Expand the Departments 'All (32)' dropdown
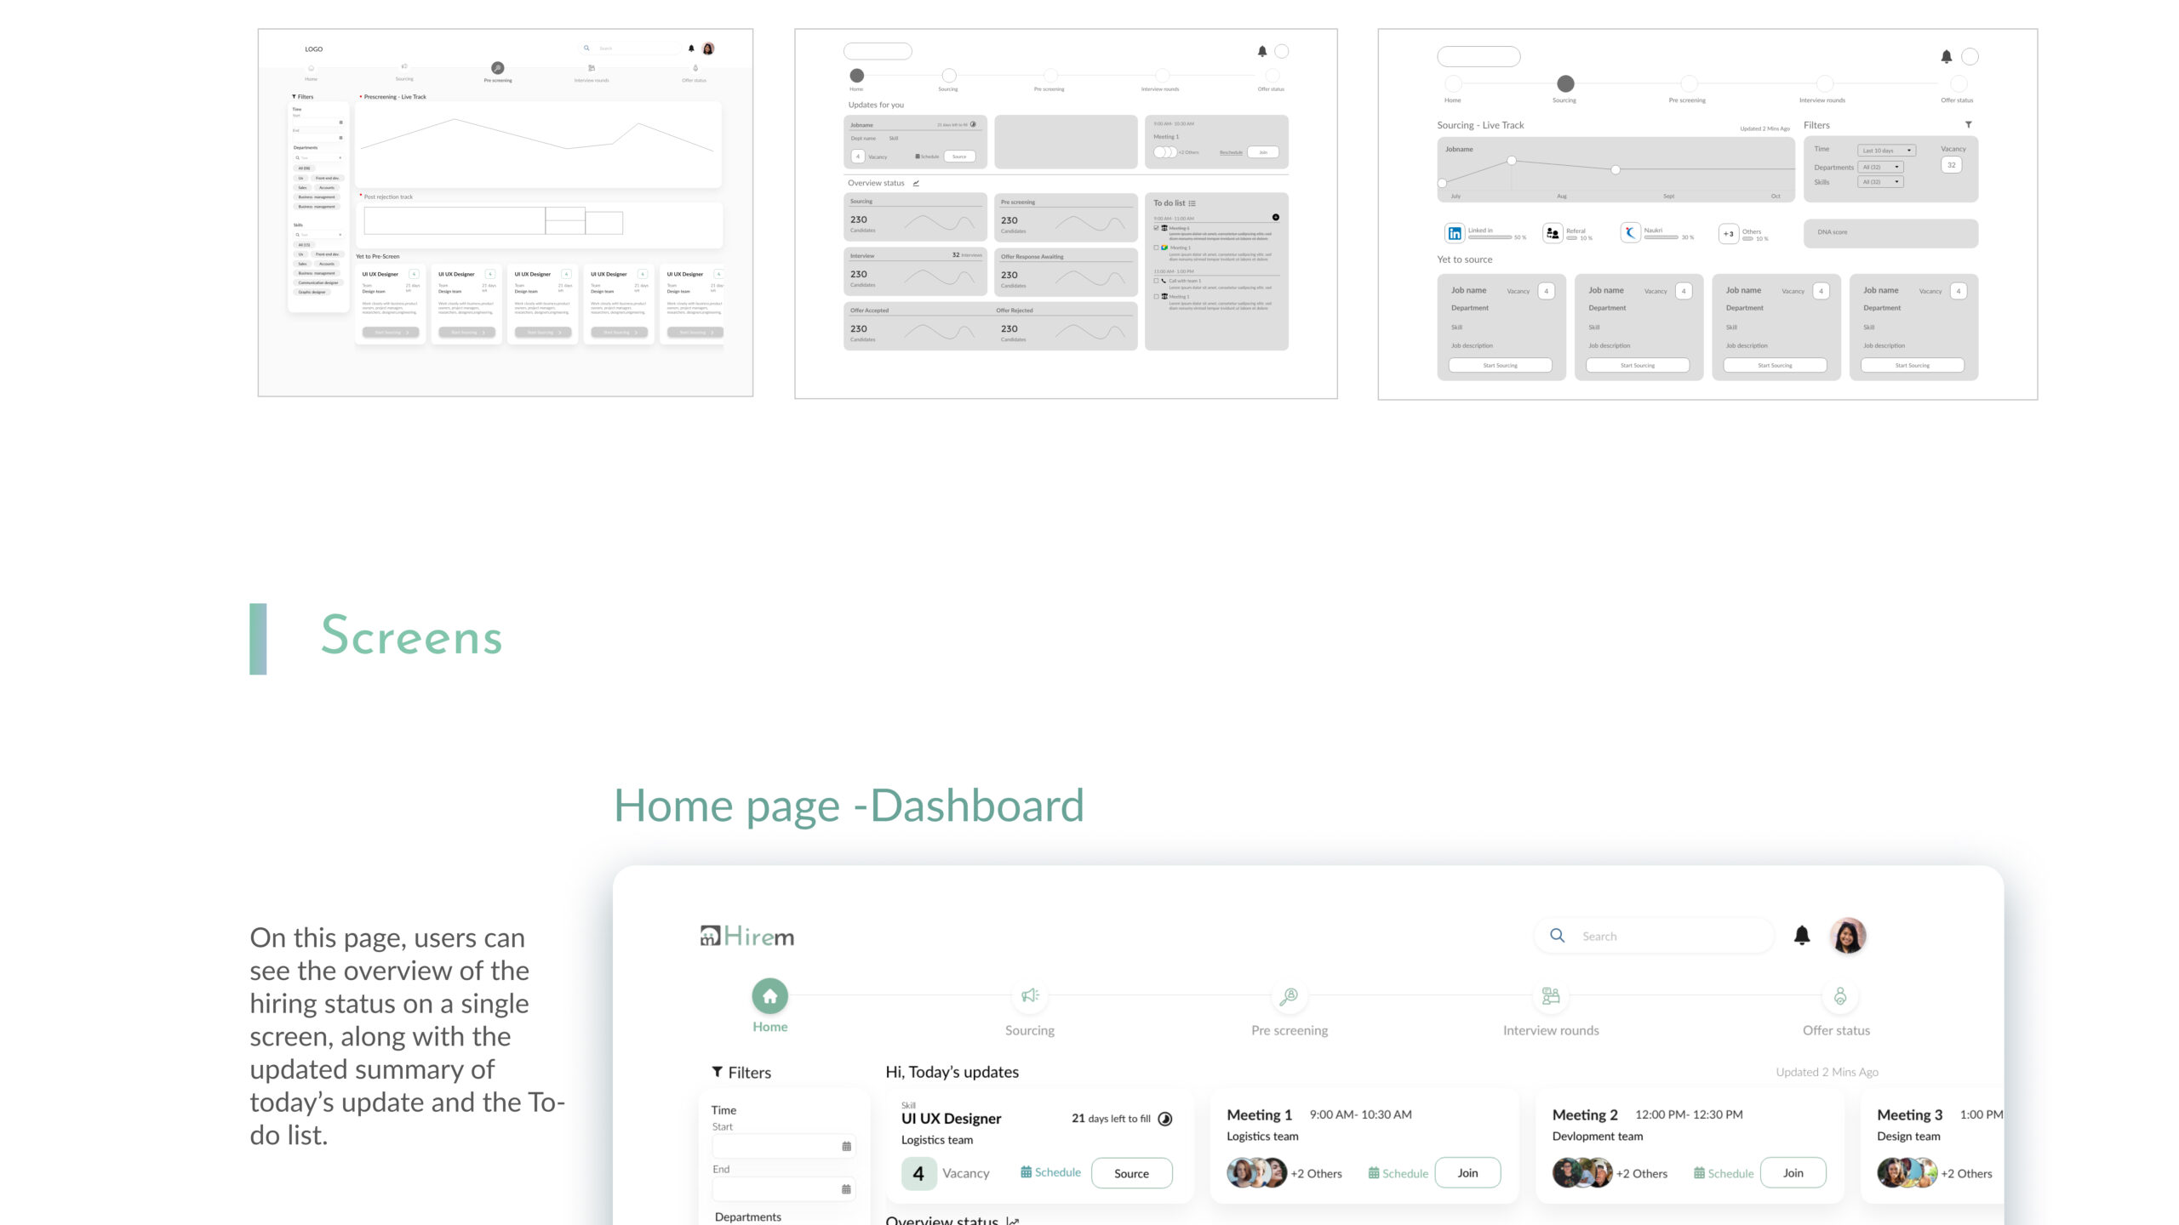The image size is (2179, 1225). [1880, 167]
